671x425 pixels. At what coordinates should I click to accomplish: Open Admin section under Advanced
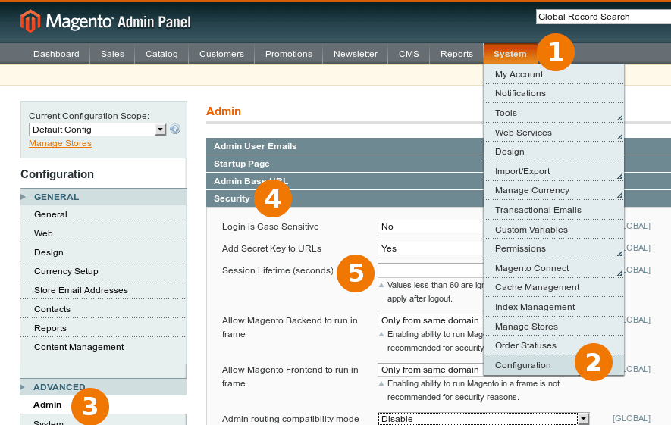(x=103, y=405)
